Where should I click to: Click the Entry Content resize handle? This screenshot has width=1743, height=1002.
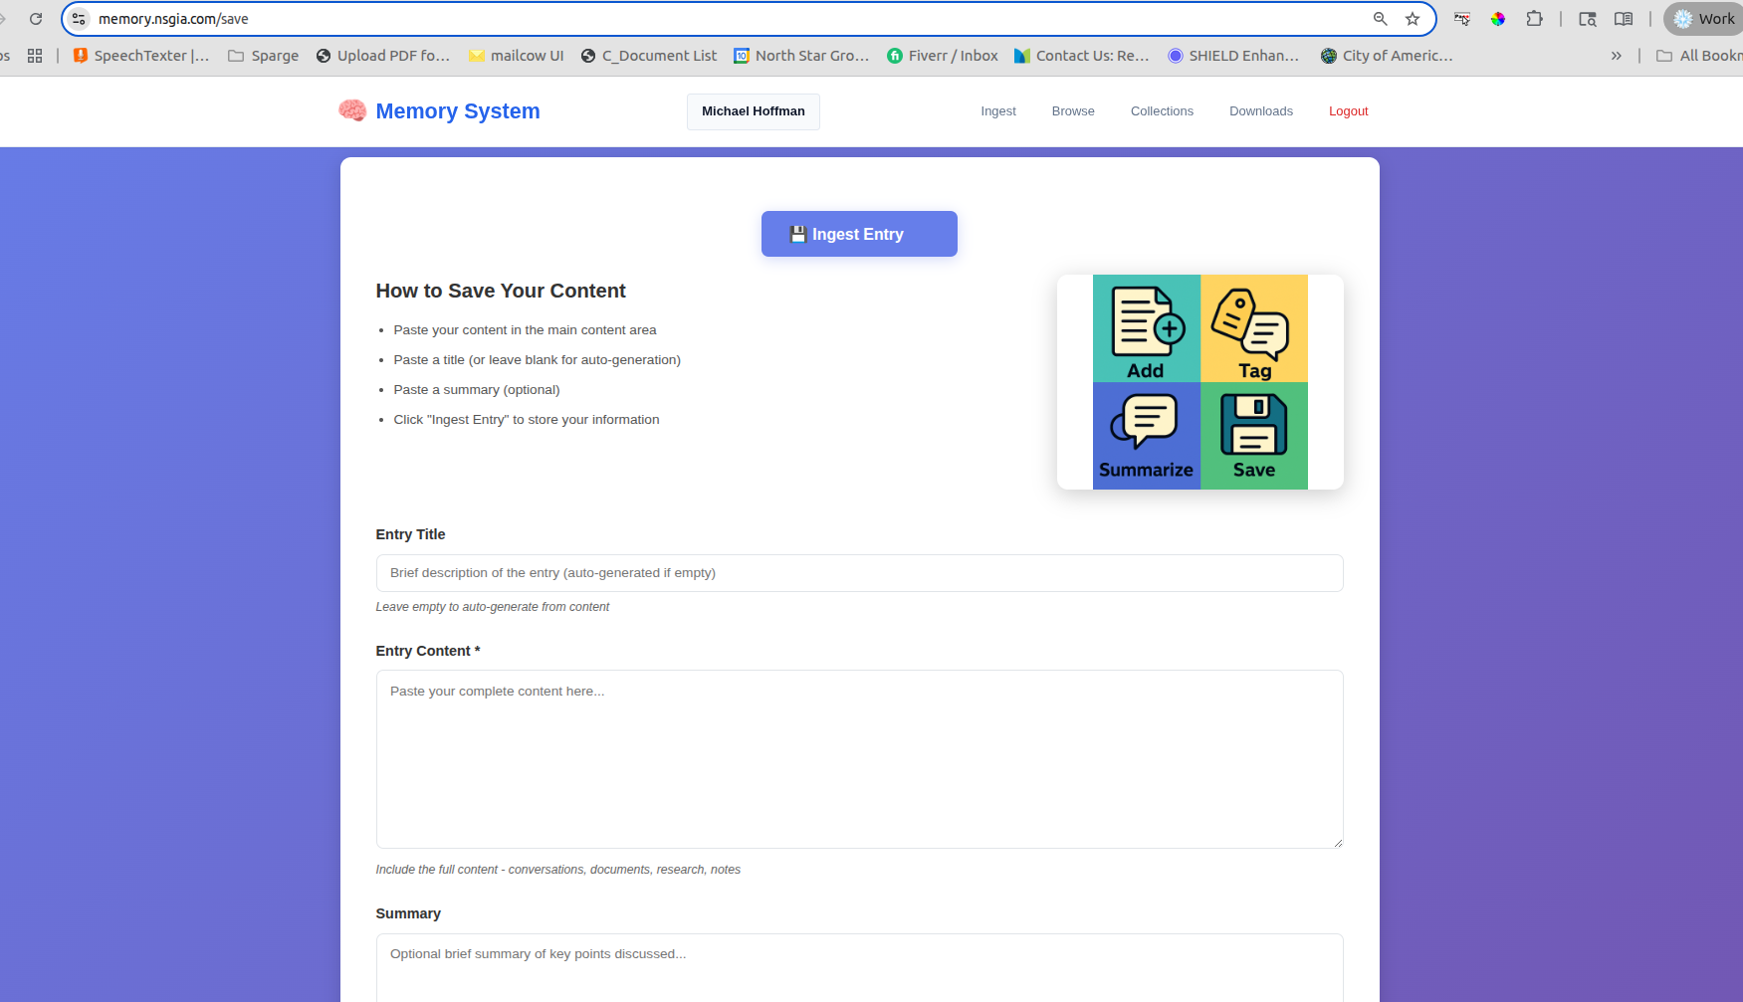(1338, 843)
